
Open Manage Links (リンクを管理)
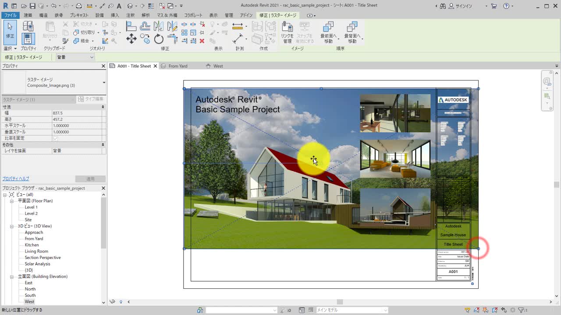pyautogui.click(x=287, y=32)
